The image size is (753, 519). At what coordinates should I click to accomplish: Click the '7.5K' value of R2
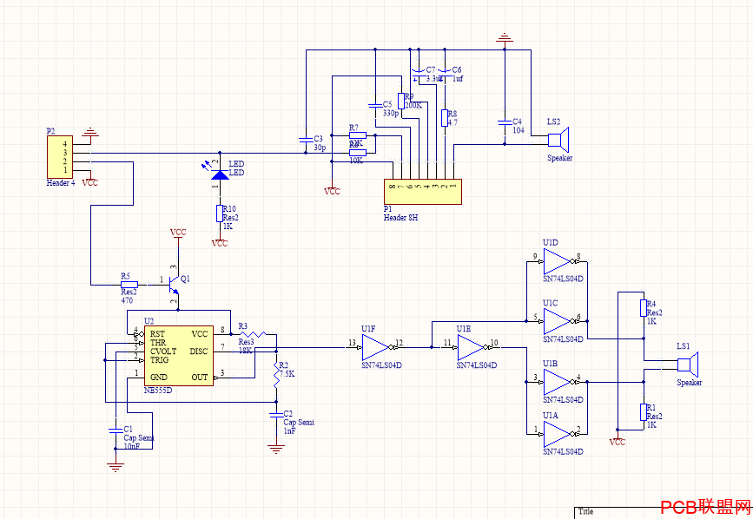(287, 374)
